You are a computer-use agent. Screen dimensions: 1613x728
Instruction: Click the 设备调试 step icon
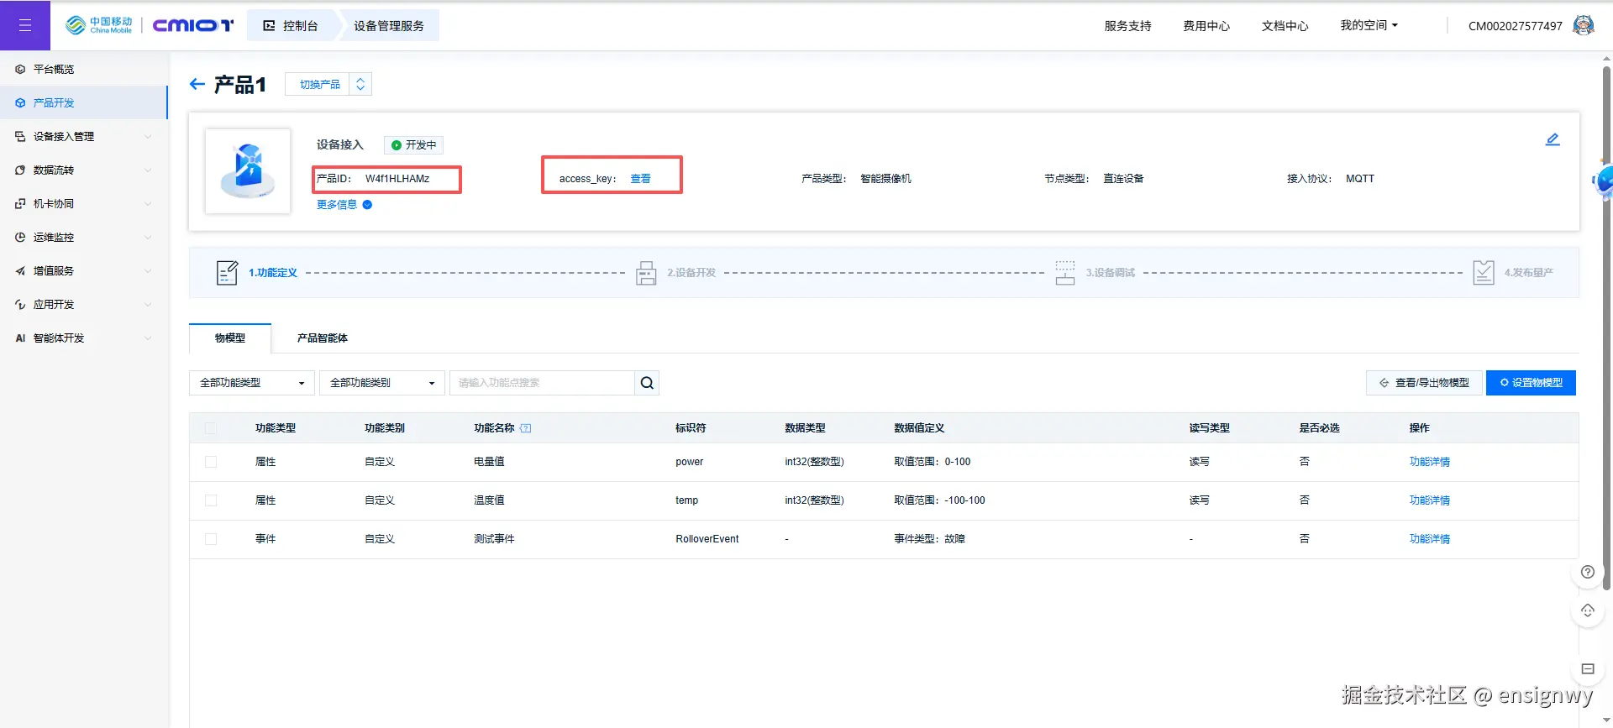(1065, 273)
